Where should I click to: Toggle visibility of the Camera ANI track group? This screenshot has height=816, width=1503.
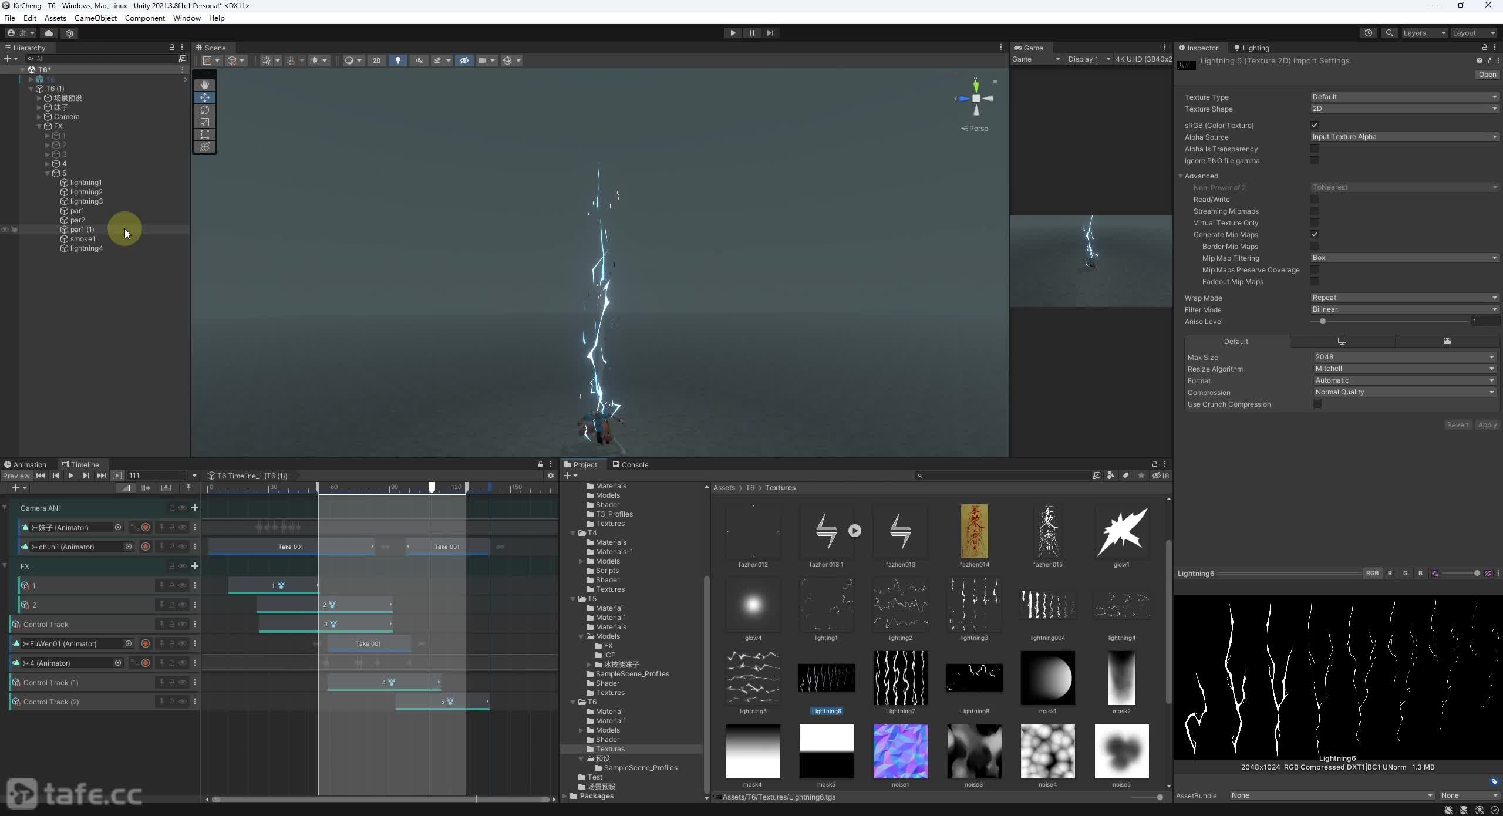[183, 508]
